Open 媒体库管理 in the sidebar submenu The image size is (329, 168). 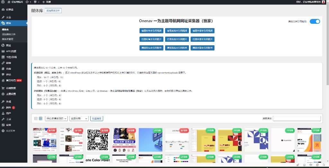pos(7,39)
